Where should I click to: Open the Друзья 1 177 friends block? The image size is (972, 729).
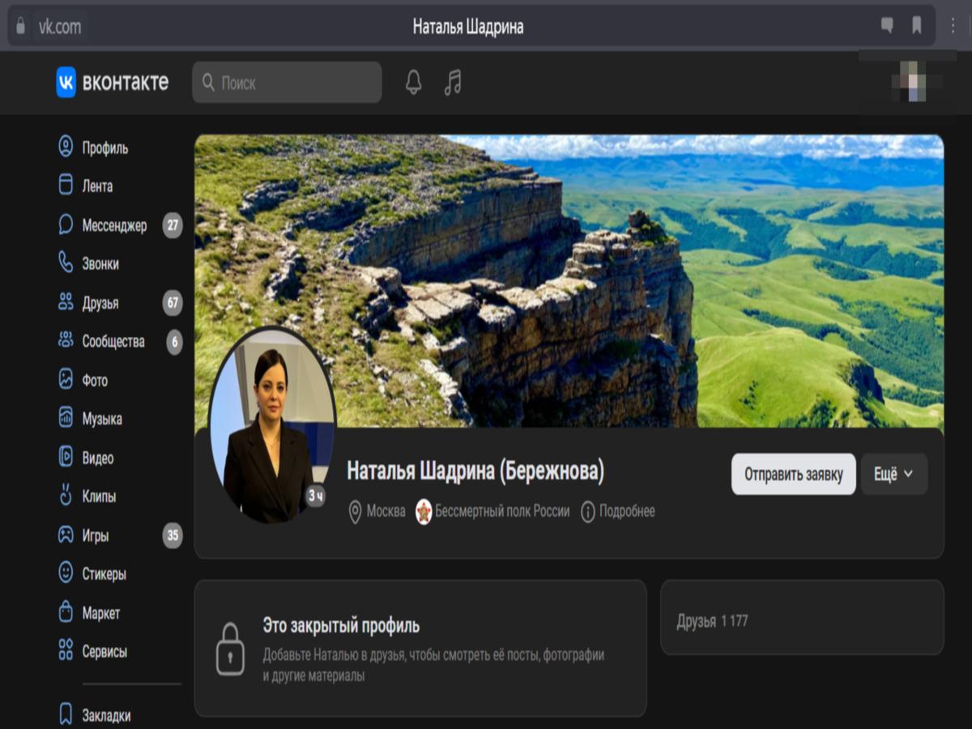(802, 617)
